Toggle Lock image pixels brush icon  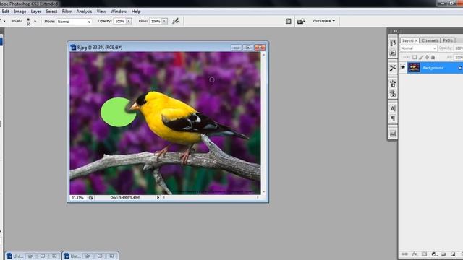coord(421,57)
